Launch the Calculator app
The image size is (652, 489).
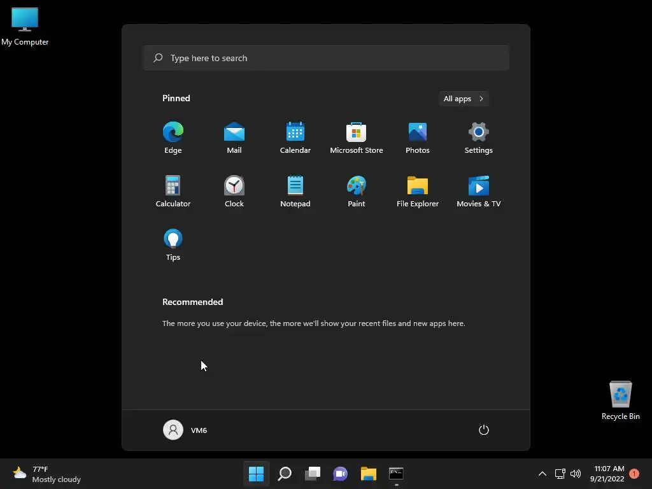(173, 191)
